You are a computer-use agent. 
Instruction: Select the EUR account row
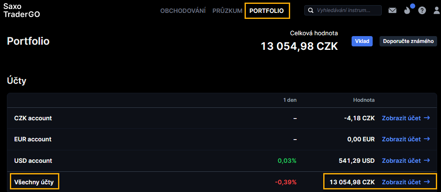point(222,139)
